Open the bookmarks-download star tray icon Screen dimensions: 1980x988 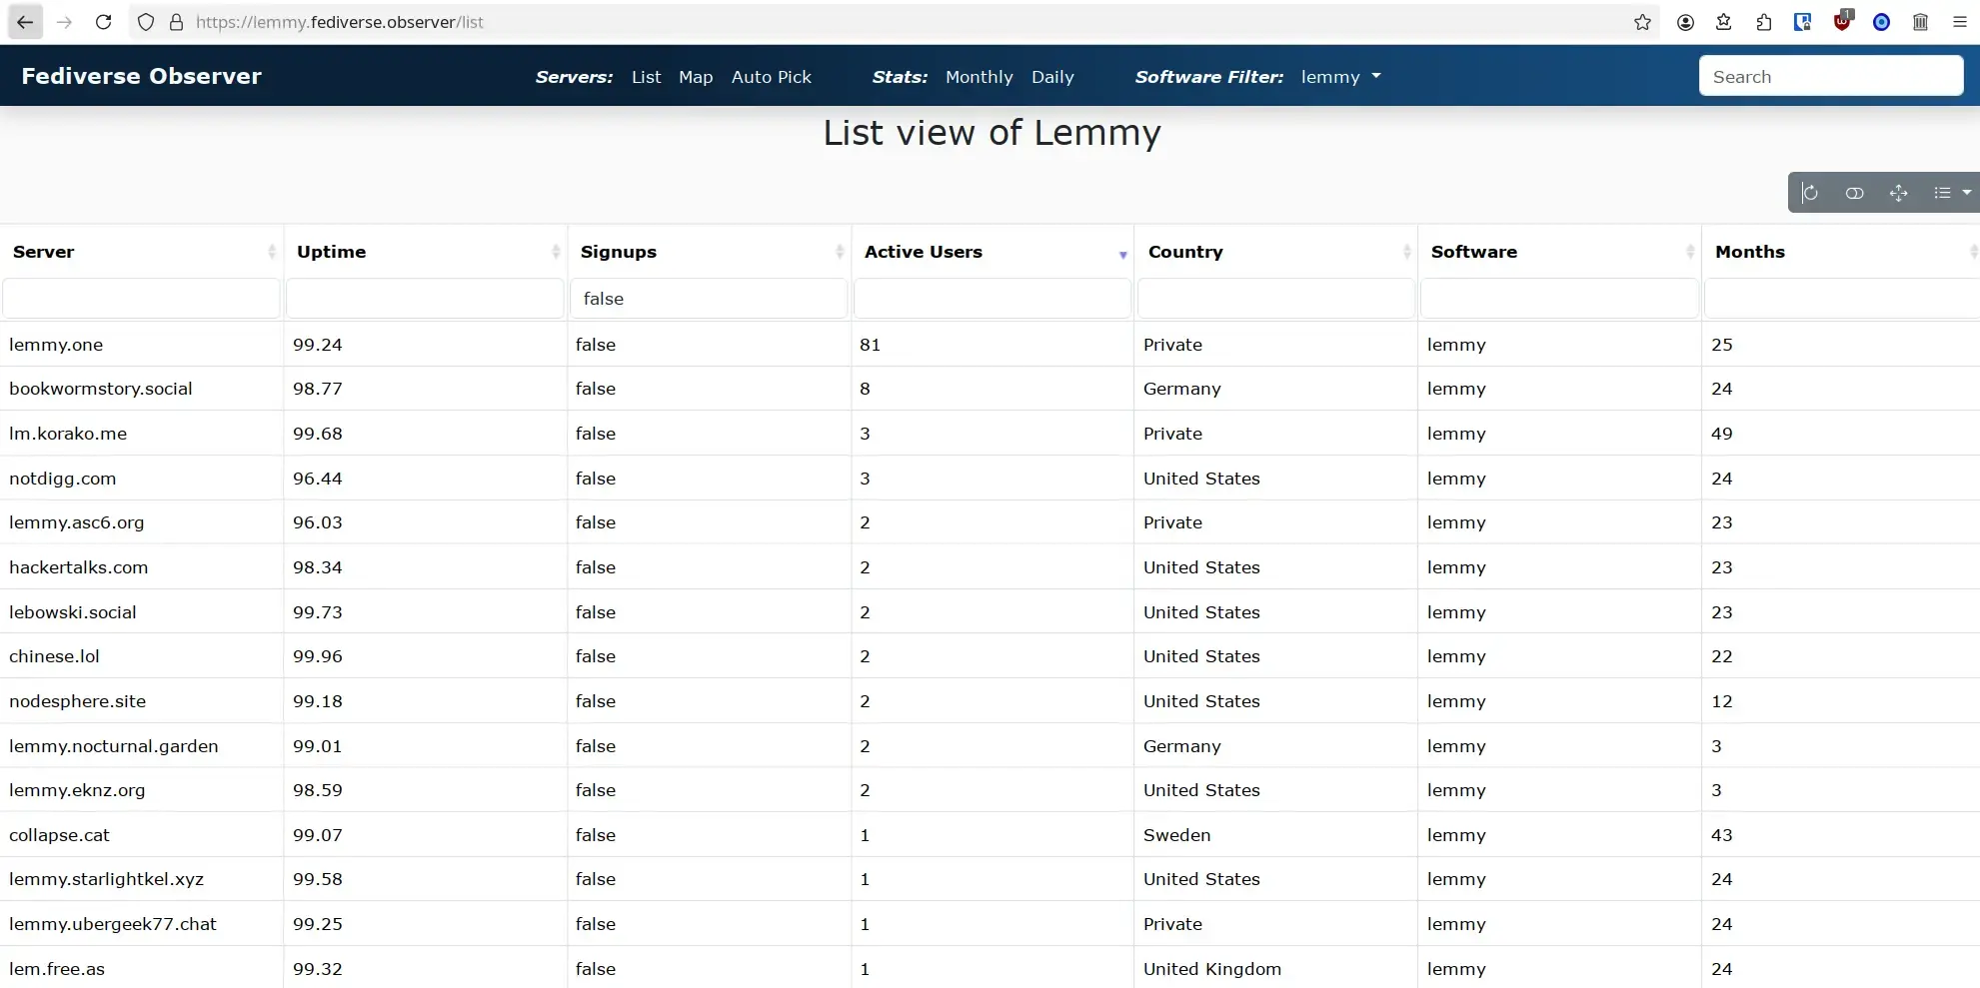click(1723, 22)
